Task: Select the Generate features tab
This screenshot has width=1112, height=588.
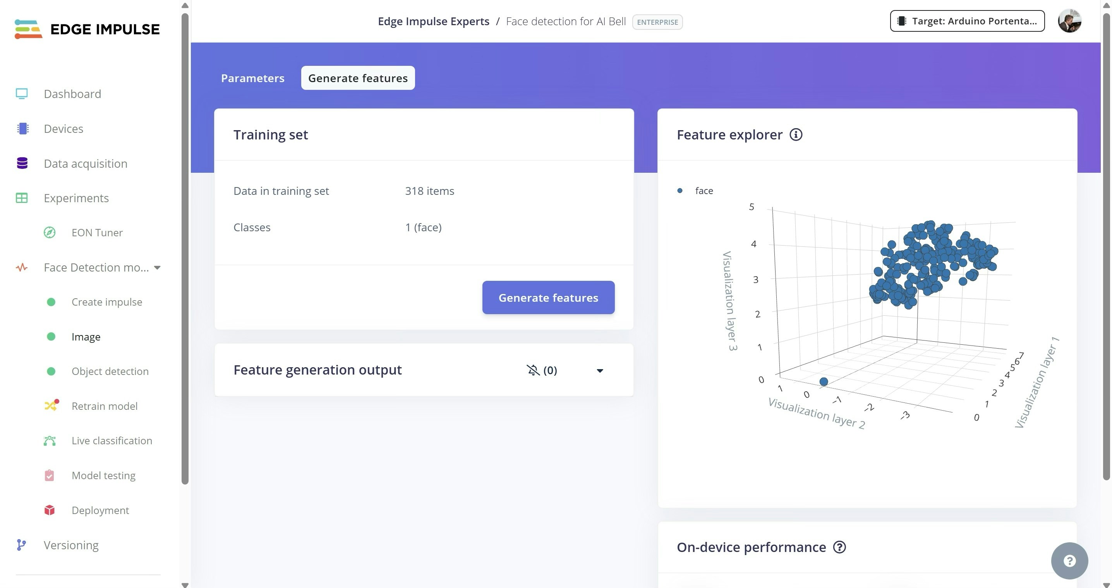Action: [357, 78]
